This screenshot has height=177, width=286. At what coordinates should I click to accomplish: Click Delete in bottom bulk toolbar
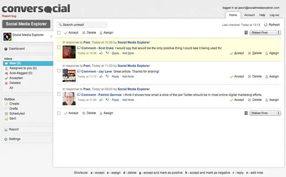pyautogui.click(x=89, y=113)
